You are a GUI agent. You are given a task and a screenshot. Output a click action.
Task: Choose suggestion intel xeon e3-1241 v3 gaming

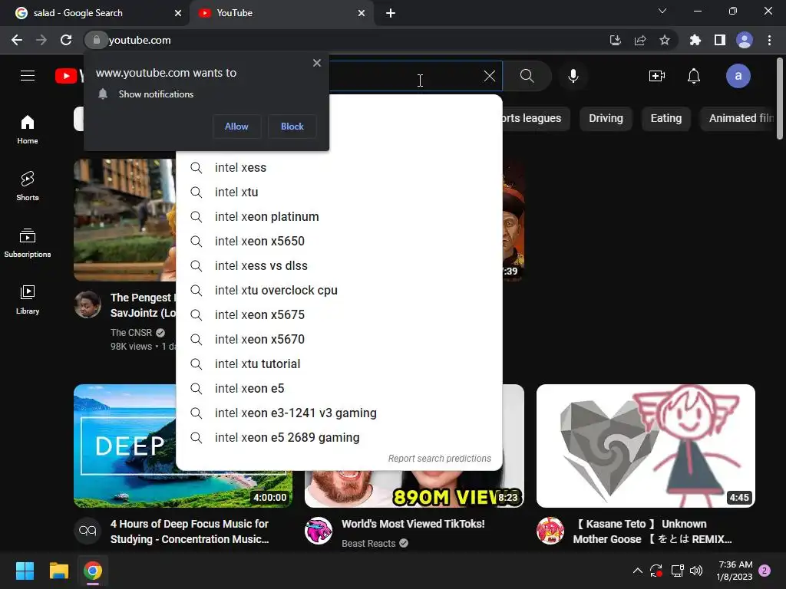pyautogui.click(x=339, y=413)
